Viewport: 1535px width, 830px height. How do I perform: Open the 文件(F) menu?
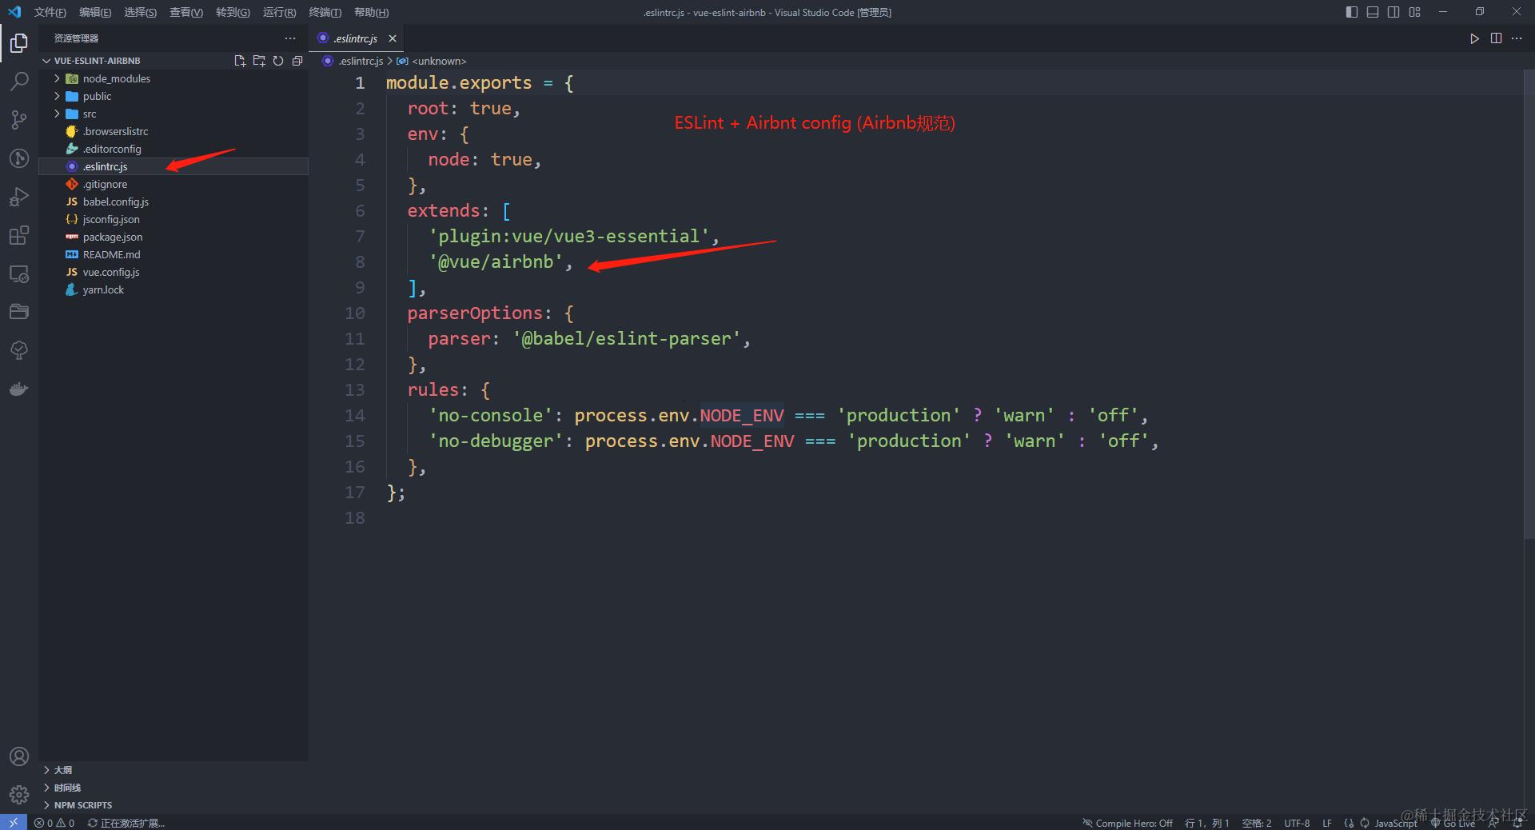tap(50, 12)
